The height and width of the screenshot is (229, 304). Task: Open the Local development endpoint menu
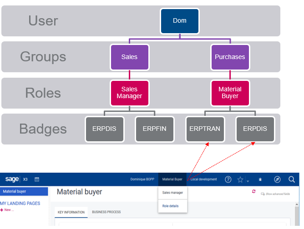pyautogui.click(x=203, y=179)
